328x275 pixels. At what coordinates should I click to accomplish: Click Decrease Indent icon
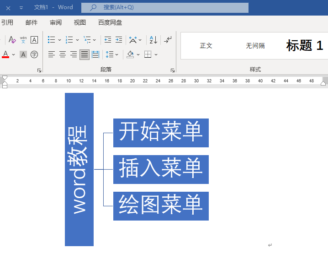point(108,40)
